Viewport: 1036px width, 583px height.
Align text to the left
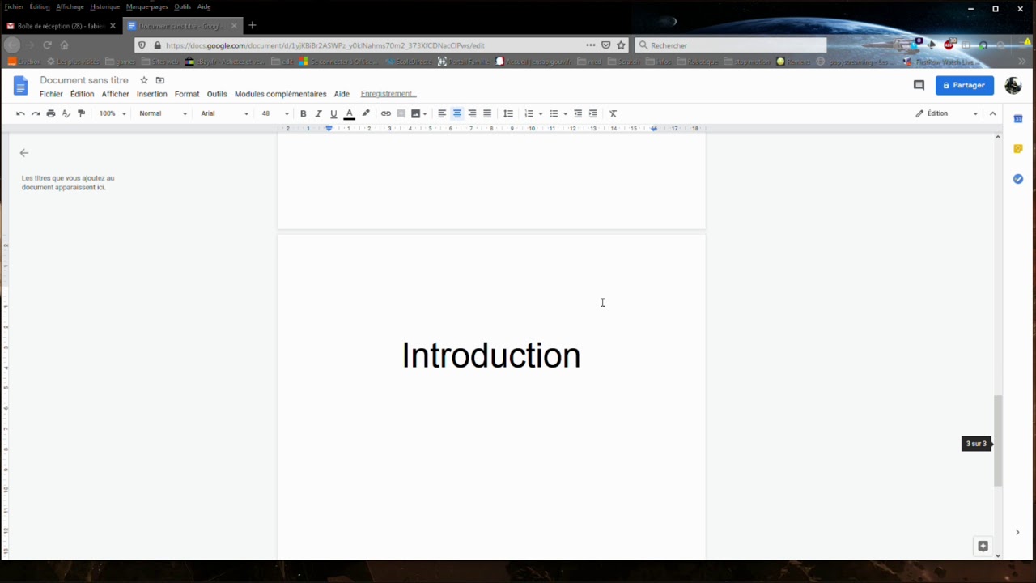click(x=442, y=113)
